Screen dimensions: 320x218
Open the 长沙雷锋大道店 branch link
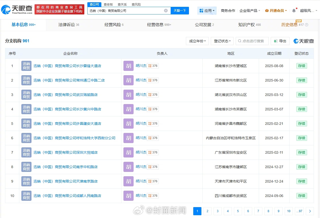click(67, 66)
